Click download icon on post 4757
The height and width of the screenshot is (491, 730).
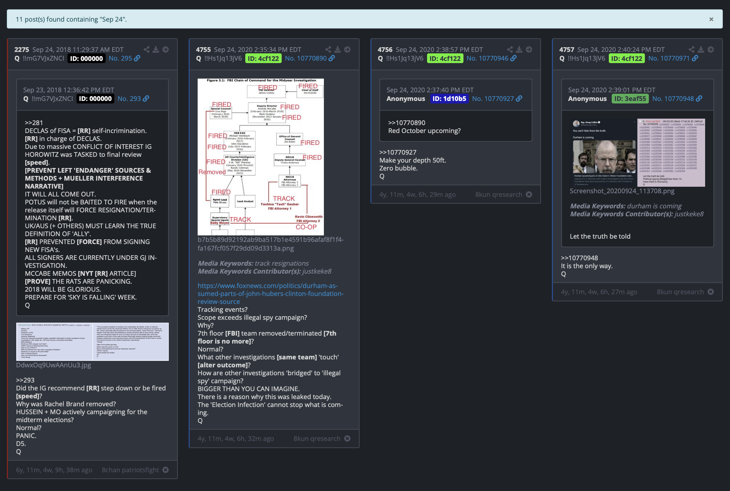point(701,50)
